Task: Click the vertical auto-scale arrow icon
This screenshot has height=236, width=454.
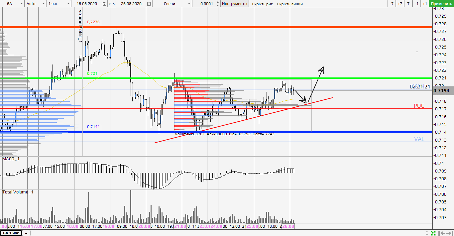Action: [x=427, y=233]
